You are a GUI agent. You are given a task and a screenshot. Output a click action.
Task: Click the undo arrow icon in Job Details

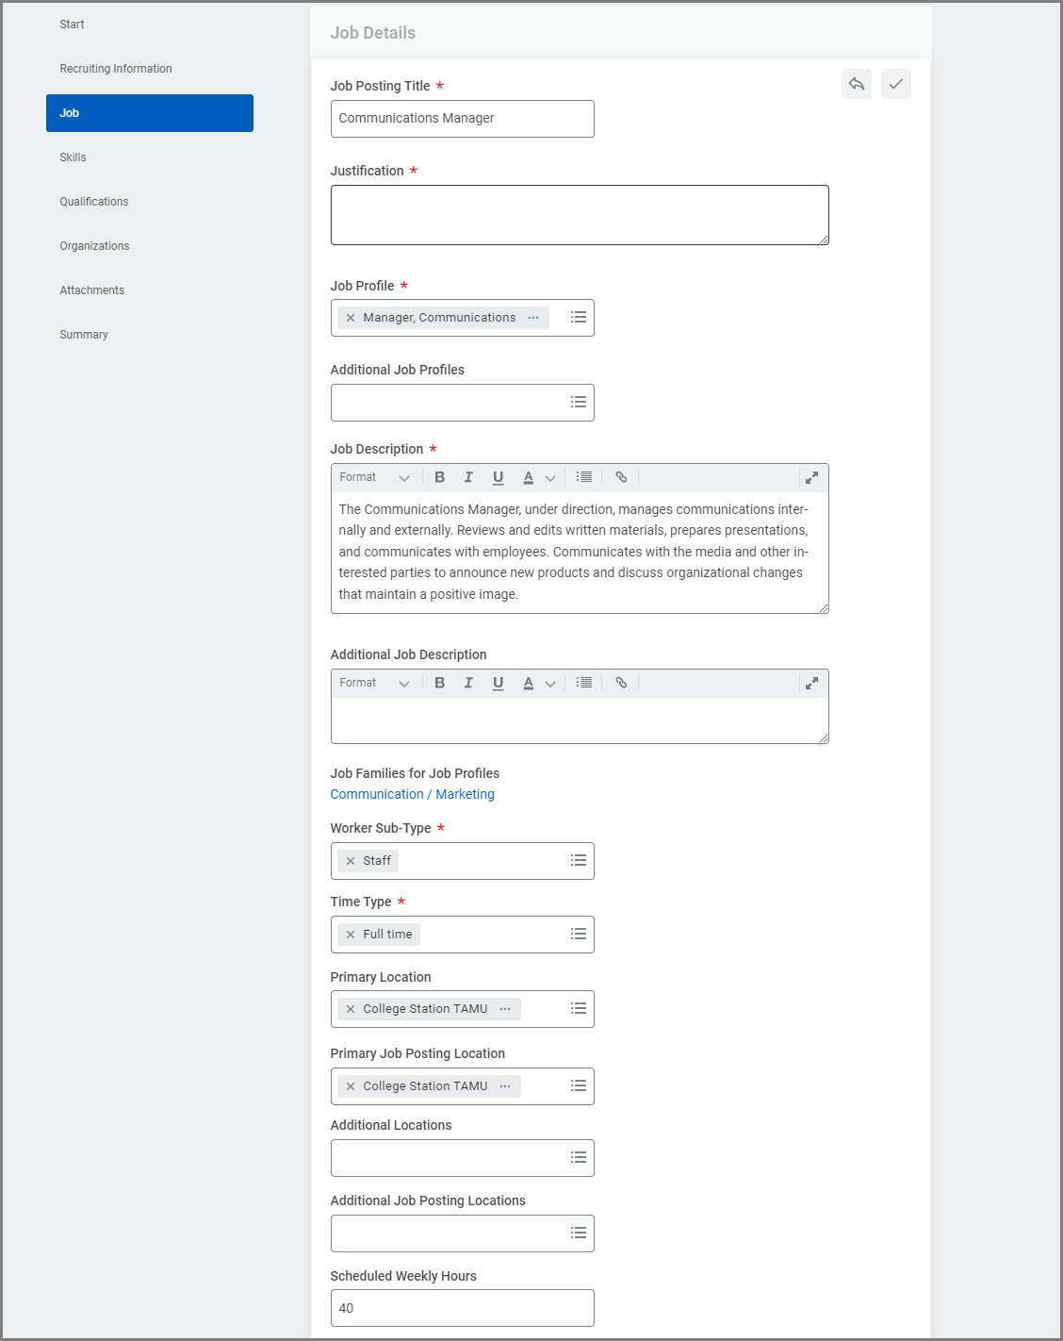point(856,84)
